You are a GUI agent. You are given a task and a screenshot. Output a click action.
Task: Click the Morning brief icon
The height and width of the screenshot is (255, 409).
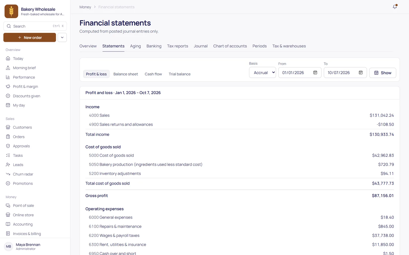(8, 68)
